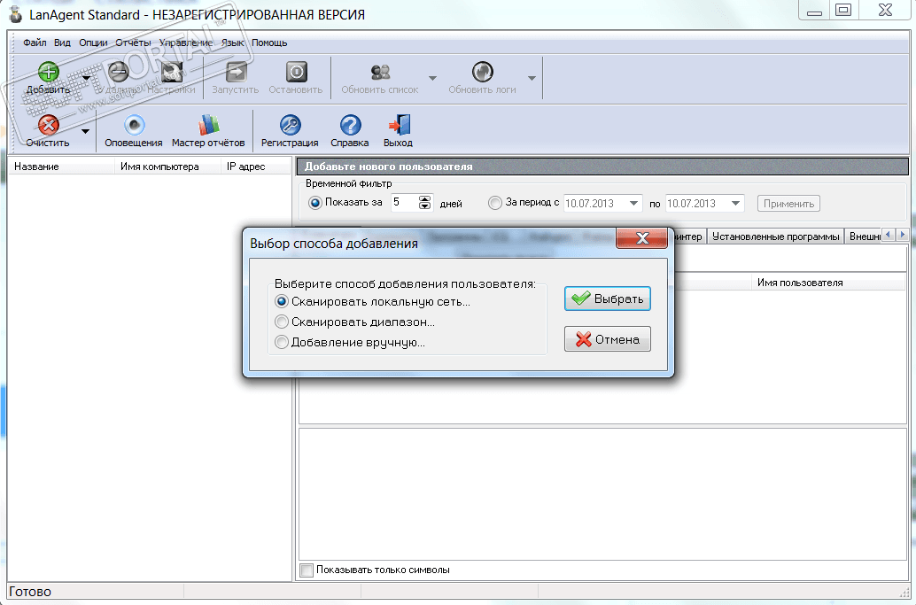Switch to the Внешн... tab

coord(864,237)
